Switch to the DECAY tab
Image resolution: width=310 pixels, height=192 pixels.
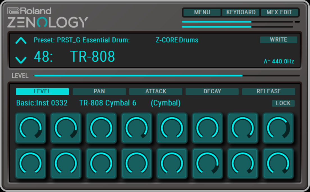(212, 91)
